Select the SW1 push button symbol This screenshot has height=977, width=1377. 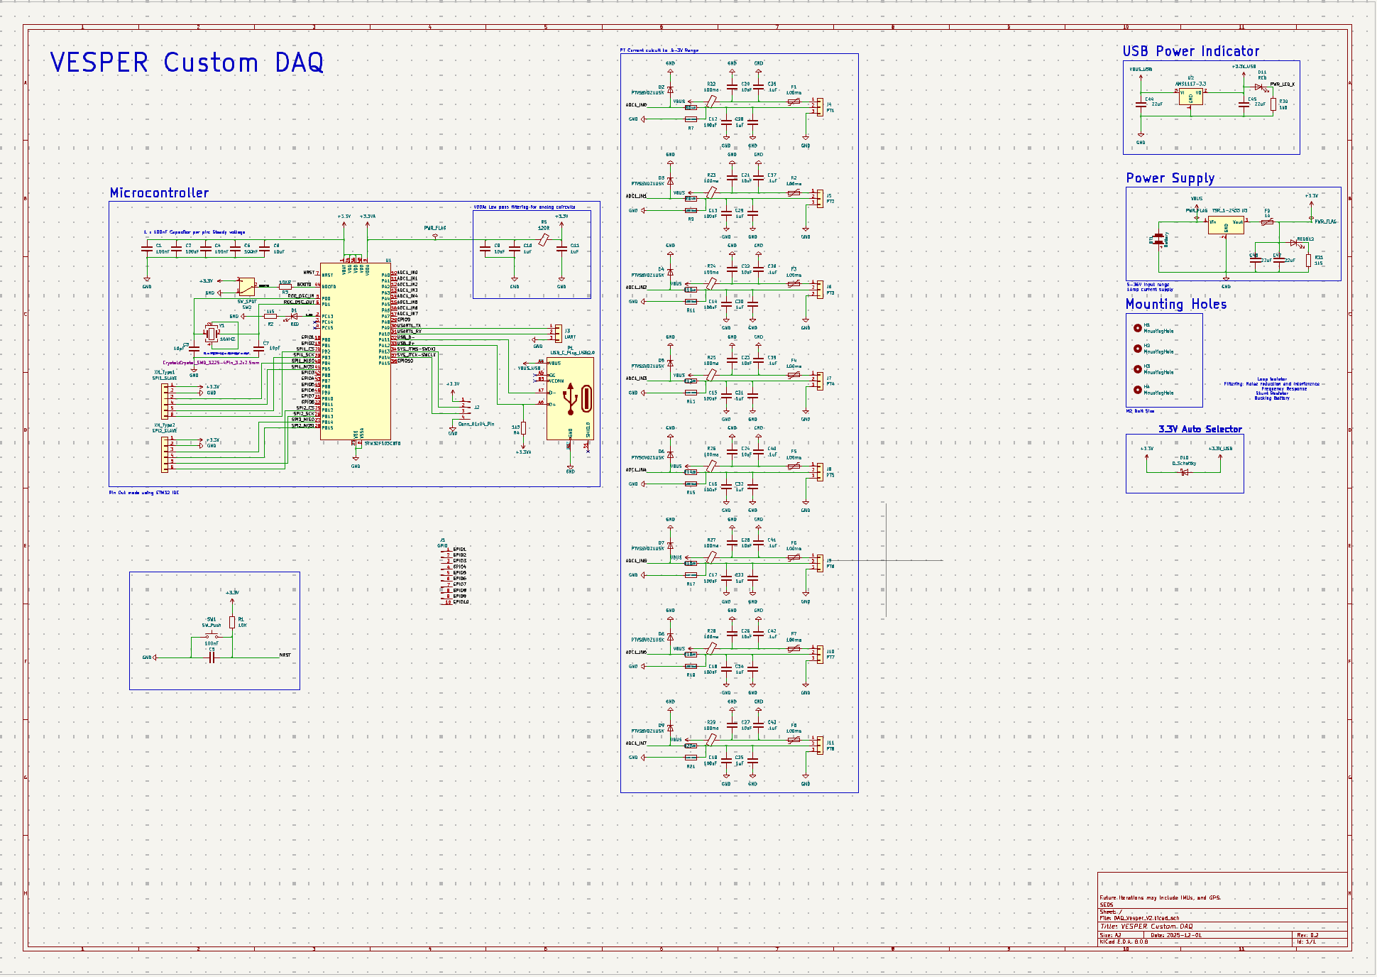point(212,635)
